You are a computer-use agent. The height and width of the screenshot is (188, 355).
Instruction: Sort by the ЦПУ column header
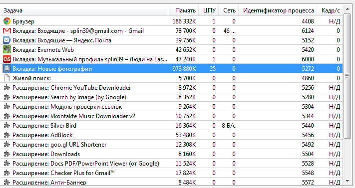pos(209,10)
